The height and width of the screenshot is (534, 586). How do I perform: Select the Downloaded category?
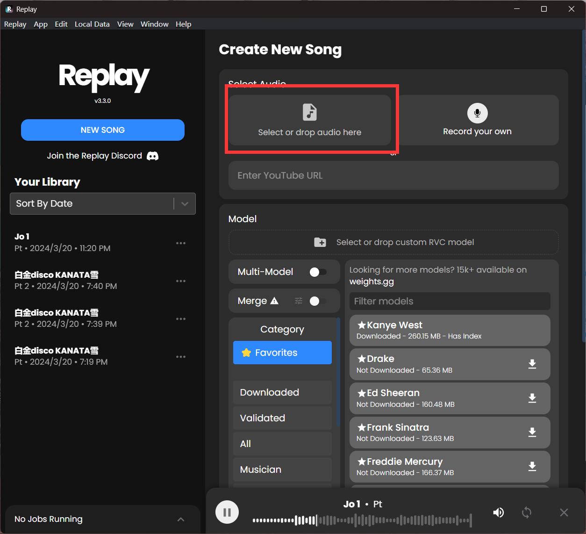(282, 392)
